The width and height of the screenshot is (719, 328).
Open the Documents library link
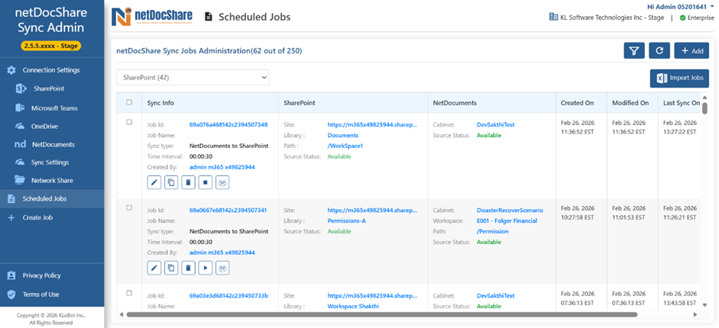(342, 136)
